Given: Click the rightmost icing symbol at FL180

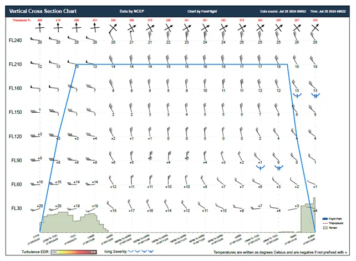Looking at the screenshot, I should coord(314,96).
